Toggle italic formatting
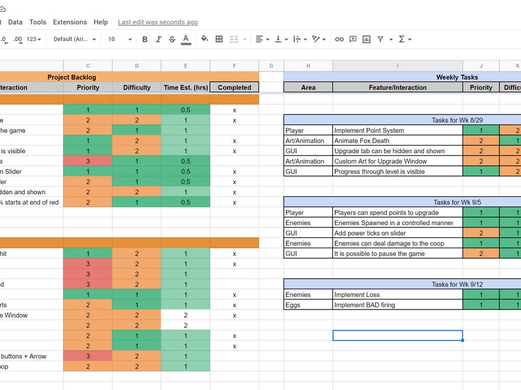This screenshot has height=390, width=521. click(158, 40)
